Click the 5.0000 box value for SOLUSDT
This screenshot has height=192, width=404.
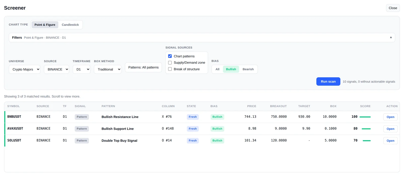pos(331,140)
